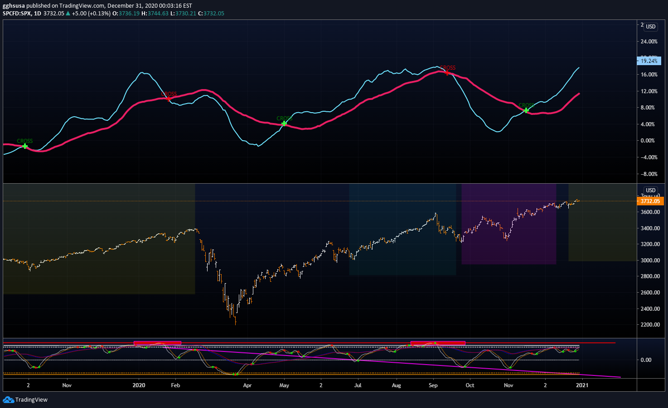Click the C:3732.05 close value
The height and width of the screenshot is (408, 668).
coord(211,13)
